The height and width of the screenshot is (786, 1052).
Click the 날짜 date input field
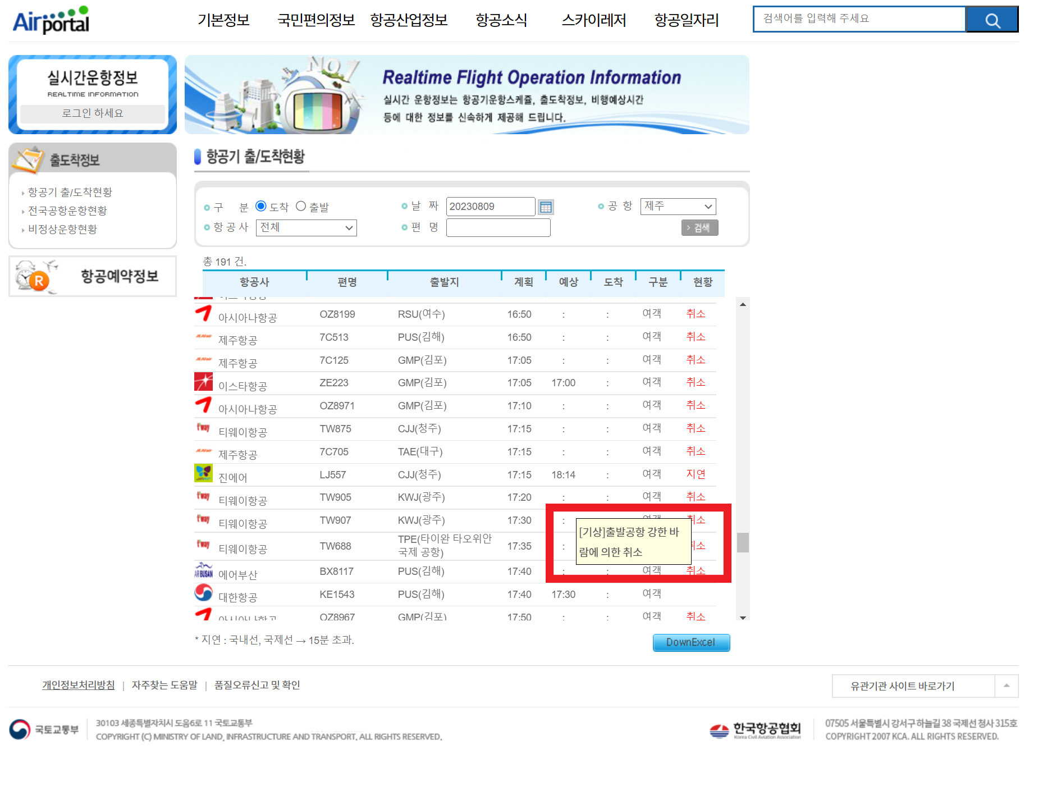[x=491, y=207]
